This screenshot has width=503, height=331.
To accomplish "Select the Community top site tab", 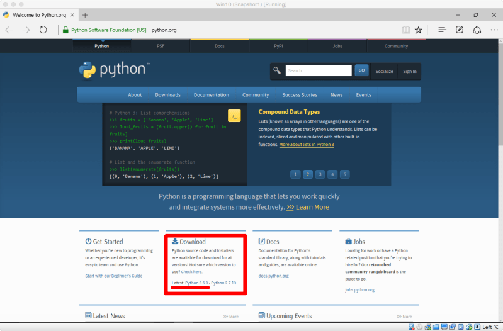I will tap(396, 46).
